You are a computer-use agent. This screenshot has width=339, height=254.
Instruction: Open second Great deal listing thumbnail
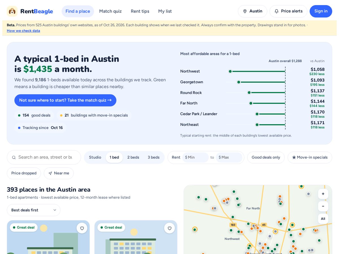[136, 237]
